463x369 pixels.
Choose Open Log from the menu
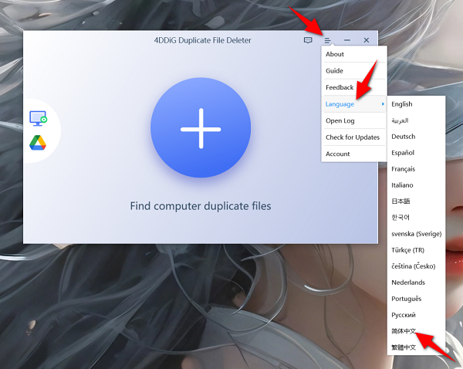click(354, 120)
